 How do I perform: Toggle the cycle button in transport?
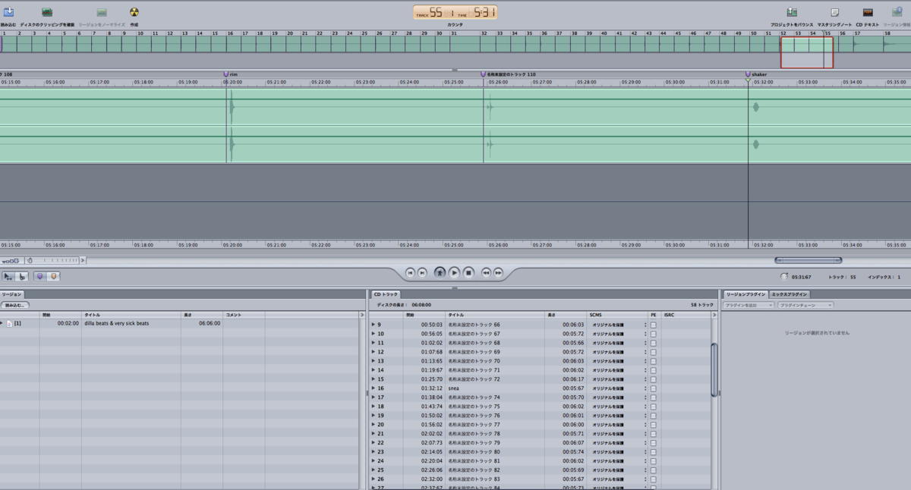click(440, 272)
